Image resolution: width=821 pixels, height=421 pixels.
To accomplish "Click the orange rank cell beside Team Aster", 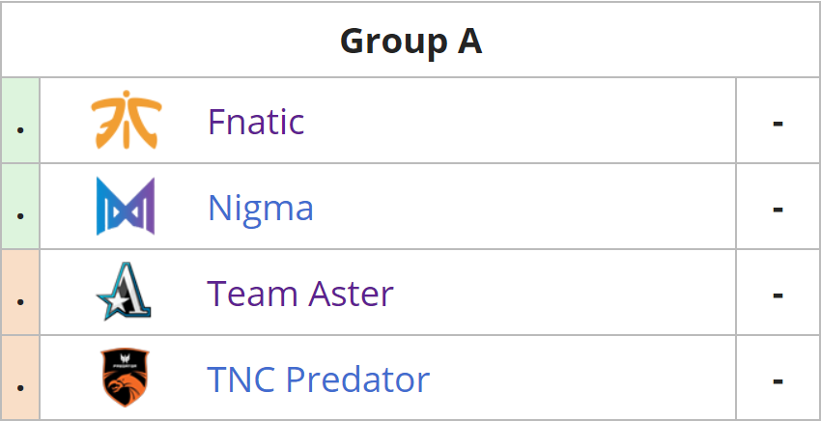I will tap(20, 293).
